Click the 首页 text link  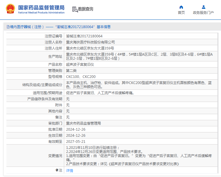click(181, 13)
